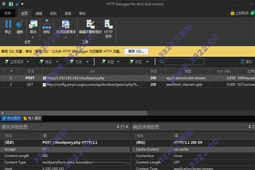Pin the 响应详细信息 panel
255x170 pixels.
point(249,127)
